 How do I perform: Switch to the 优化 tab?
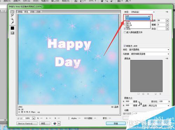[x=26, y=12]
